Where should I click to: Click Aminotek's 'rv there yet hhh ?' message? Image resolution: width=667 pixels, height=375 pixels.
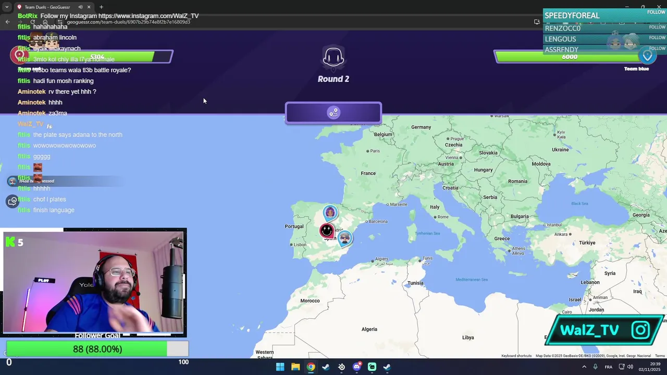[x=72, y=92]
